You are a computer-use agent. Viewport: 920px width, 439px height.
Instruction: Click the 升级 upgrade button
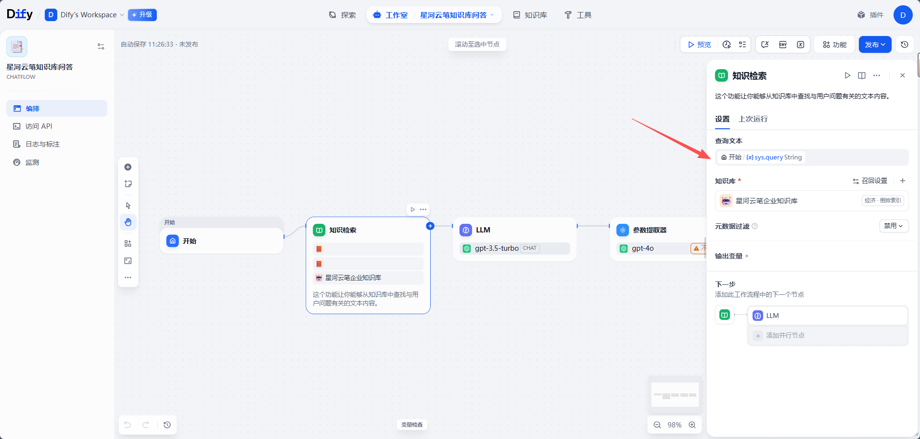142,15
